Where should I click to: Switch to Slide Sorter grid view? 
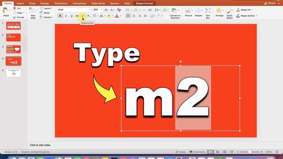click(x=218, y=152)
